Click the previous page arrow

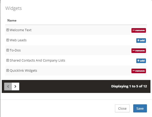(x=8, y=86)
